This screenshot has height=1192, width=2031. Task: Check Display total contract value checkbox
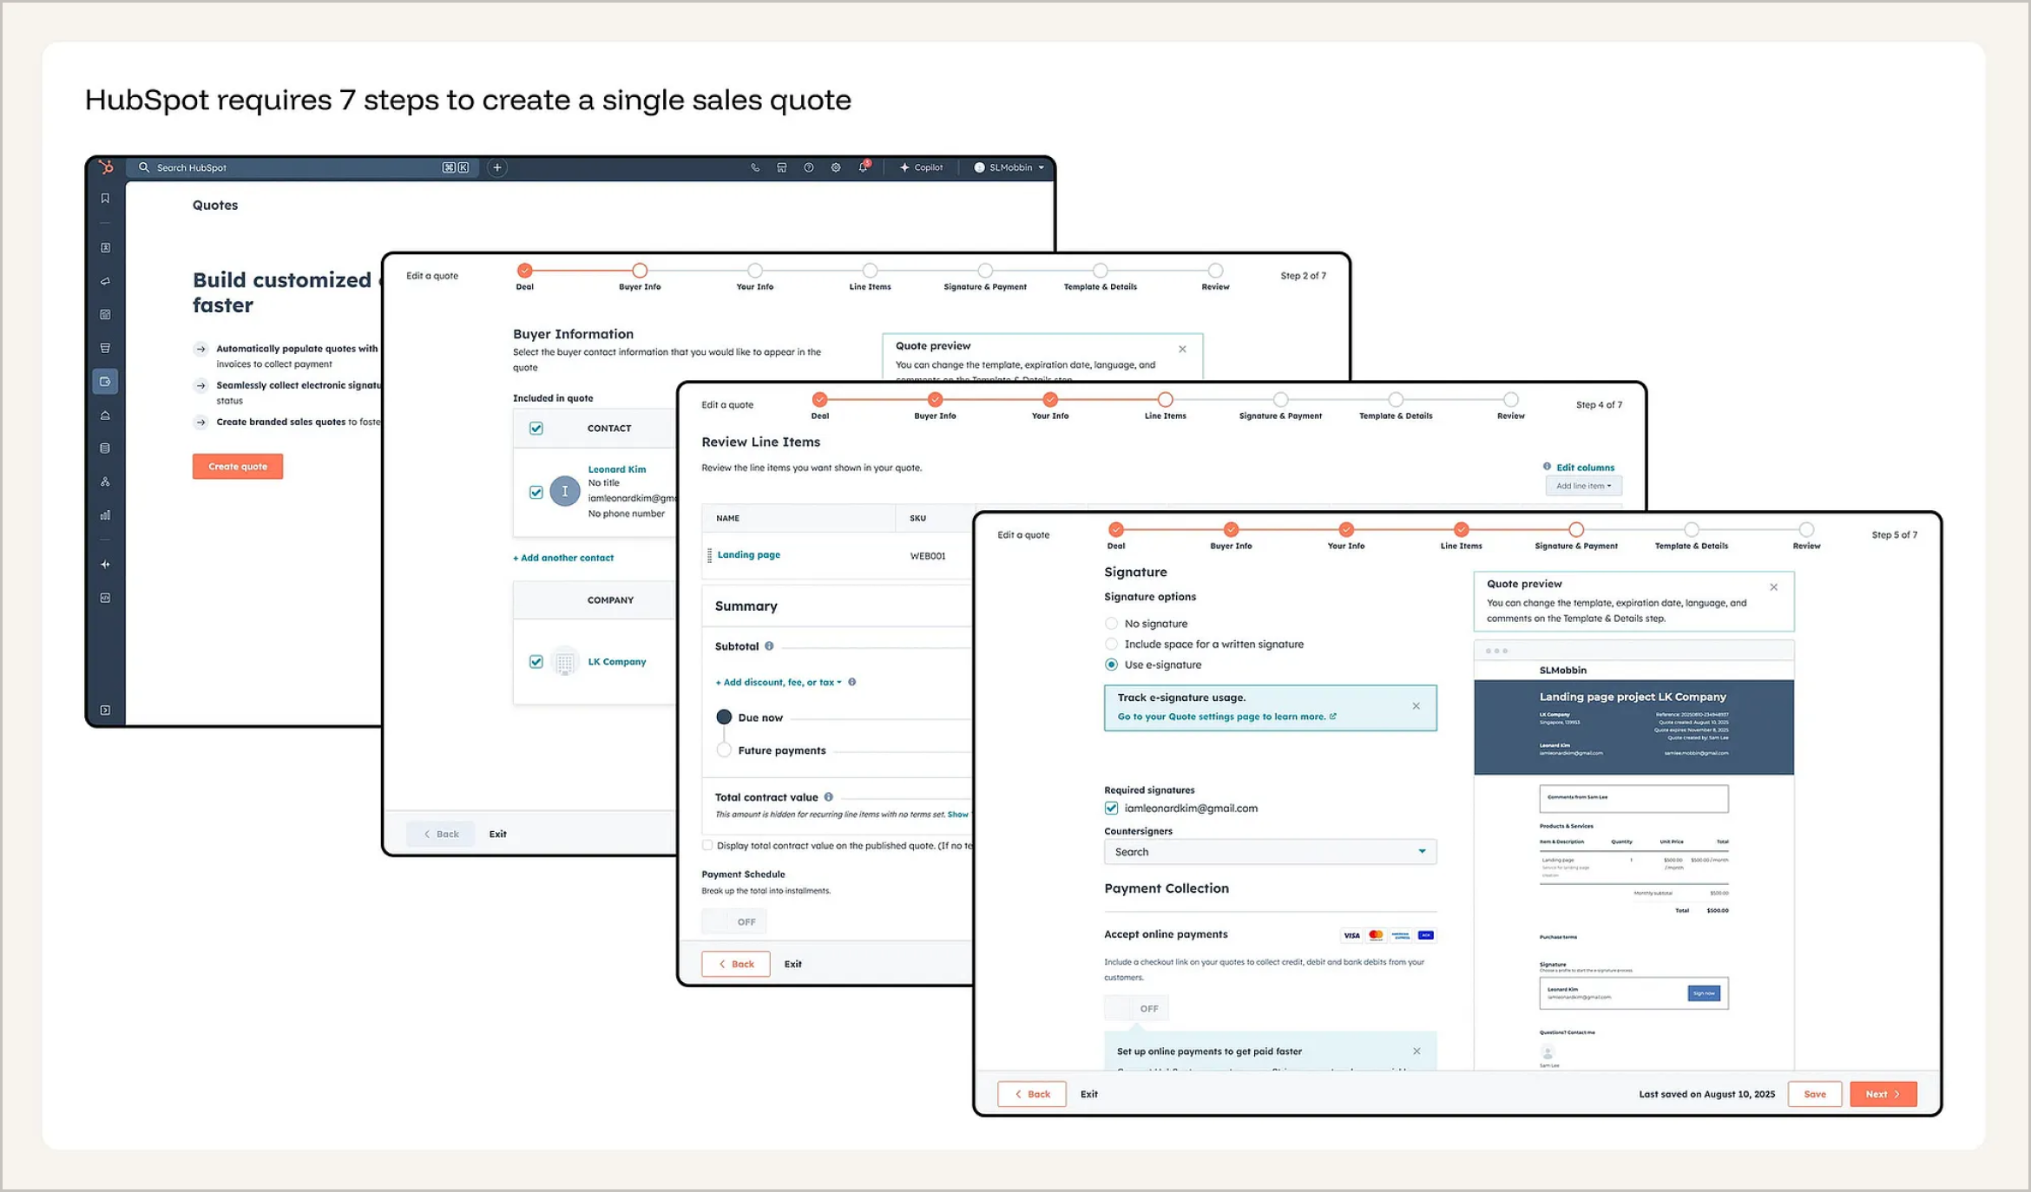point(707,845)
